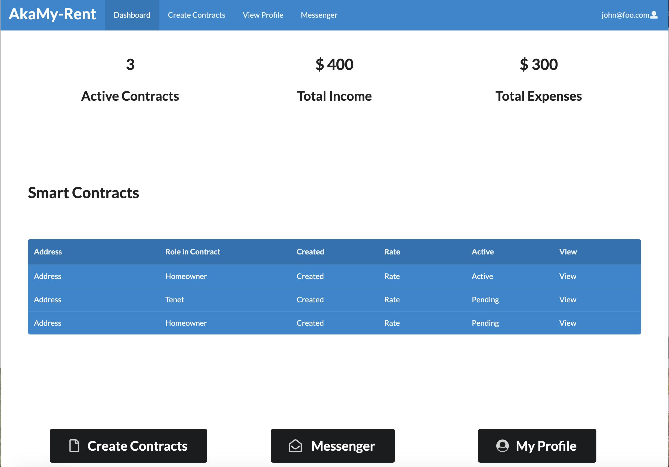Click the Tenet role cell
This screenshot has width=669, height=467.
coord(175,299)
